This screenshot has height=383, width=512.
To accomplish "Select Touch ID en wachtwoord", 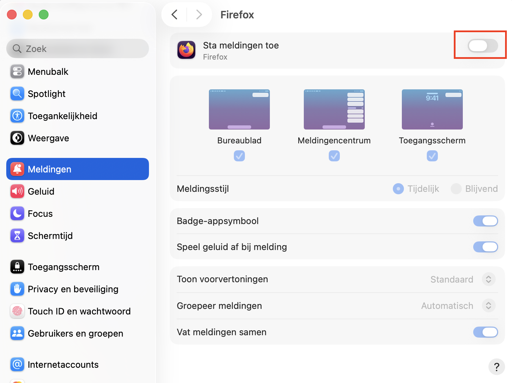I will 78,311.
